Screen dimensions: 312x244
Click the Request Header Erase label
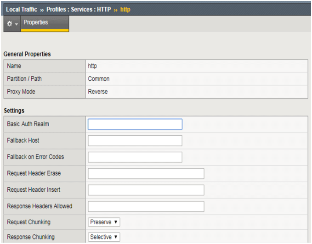[34, 173]
